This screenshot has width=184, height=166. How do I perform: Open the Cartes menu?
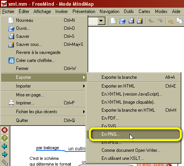[x=144, y=11]
